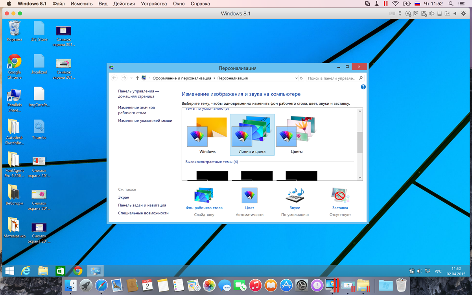Viewport: 472px width, 295px height.
Task: Open the Desktop Background (Фон рабочего стола) icon
Action: [x=204, y=195]
